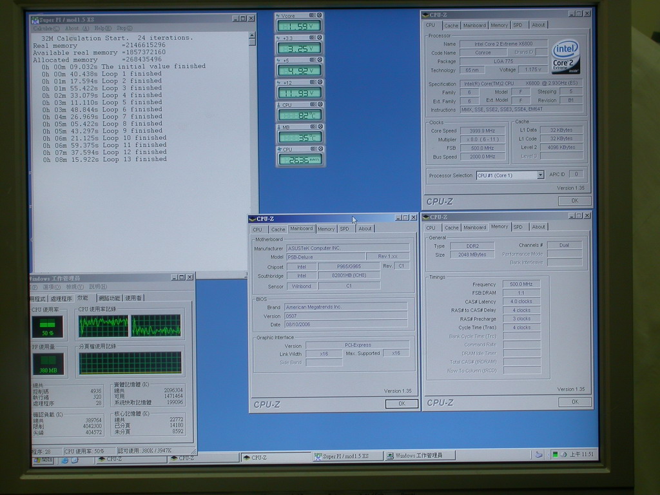Close the MB temperature widget with its X icon

(x=320, y=127)
